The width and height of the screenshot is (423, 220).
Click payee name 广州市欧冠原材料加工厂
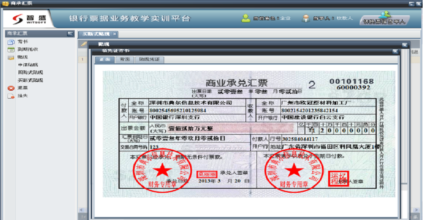point(316,103)
